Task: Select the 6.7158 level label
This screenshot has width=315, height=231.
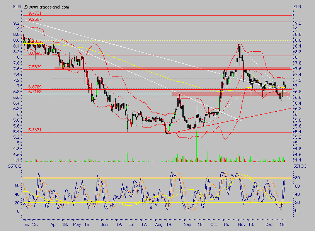Action: point(35,92)
